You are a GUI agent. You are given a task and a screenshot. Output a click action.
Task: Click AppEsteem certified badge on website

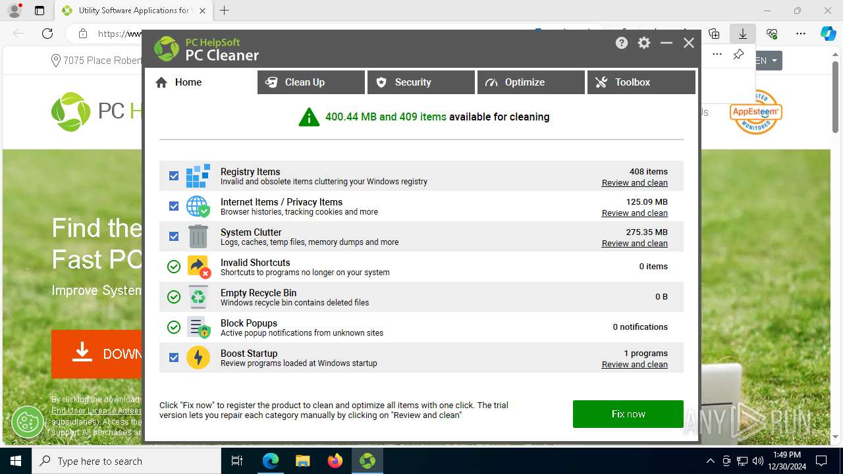tap(755, 112)
